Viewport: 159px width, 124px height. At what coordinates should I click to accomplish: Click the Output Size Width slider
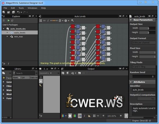pyautogui.click(x=147, y=28)
